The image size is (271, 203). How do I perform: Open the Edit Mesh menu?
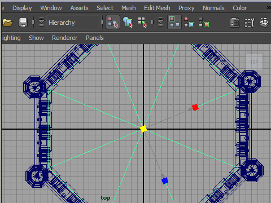(x=157, y=8)
